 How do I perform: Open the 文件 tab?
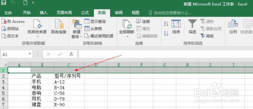[8, 13]
